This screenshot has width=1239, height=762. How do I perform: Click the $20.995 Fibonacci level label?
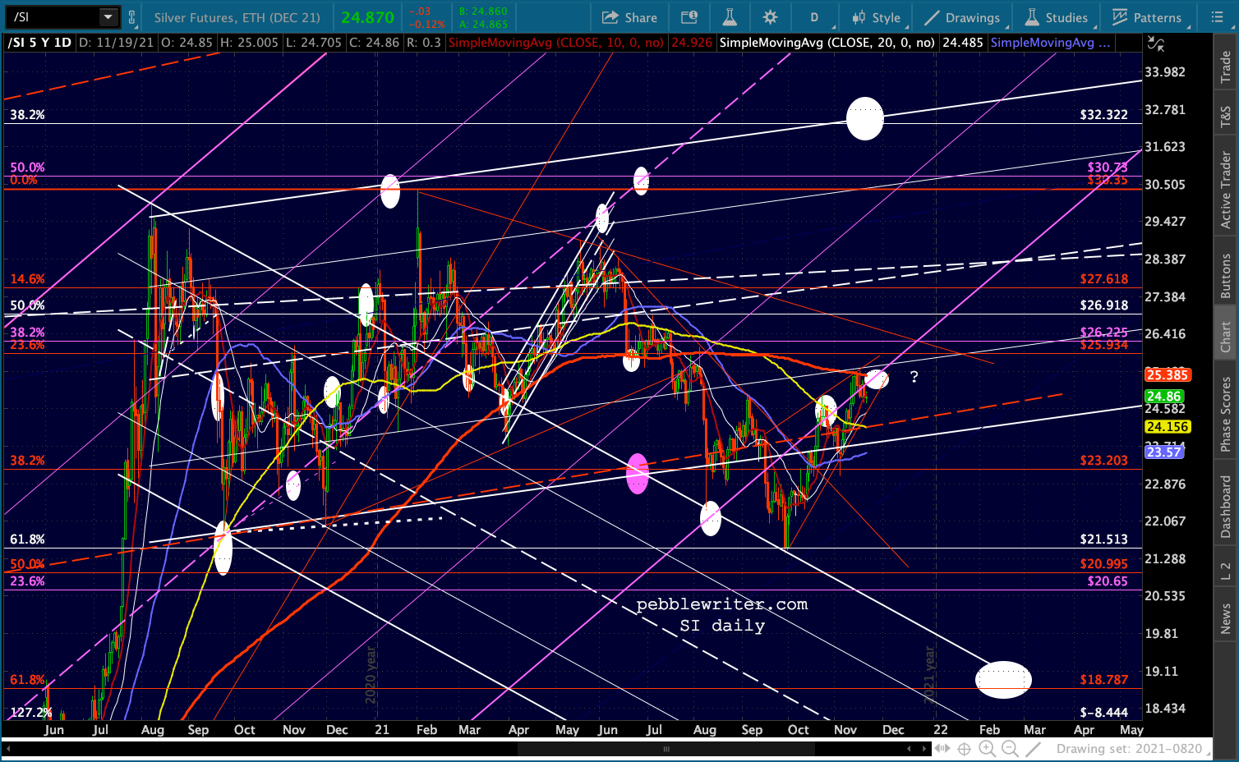(1103, 564)
